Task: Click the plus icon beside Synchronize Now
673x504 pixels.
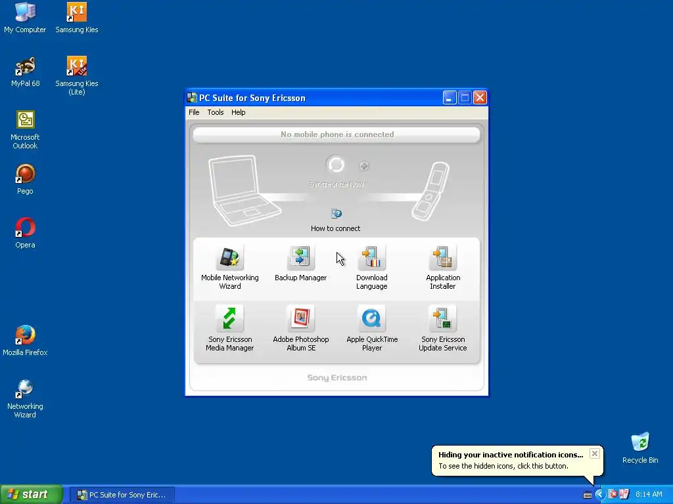Action: coord(364,166)
